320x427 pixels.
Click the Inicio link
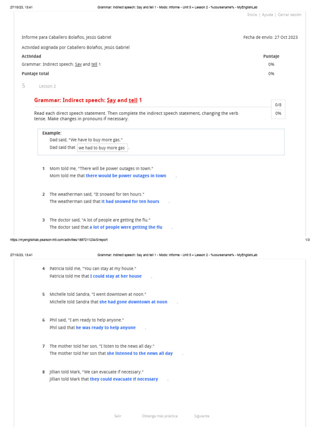pos(252,15)
